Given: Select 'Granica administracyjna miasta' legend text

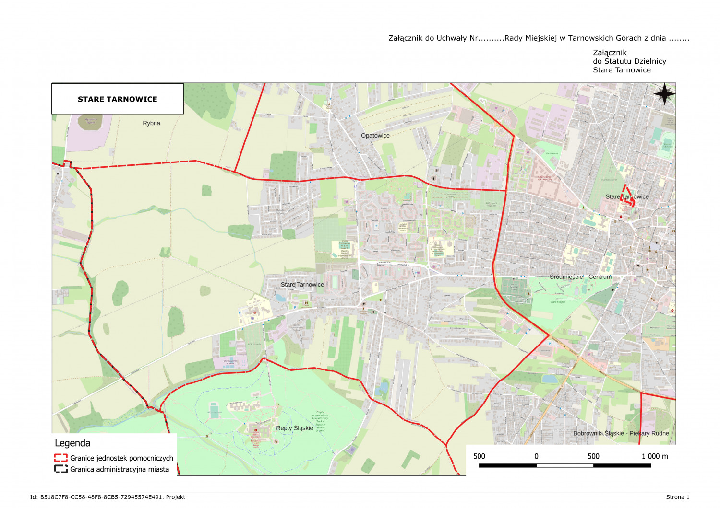Looking at the screenshot, I should [x=120, y=469].
